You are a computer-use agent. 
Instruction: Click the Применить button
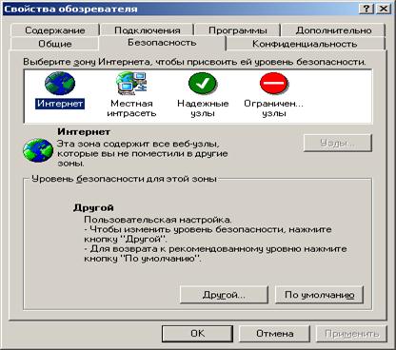pos(351,334)
